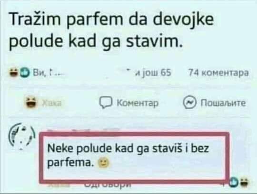The height and width of the screenshot is (194, 257).
Task: Click the speech bubble comment icon
Action: coord(106,103)
